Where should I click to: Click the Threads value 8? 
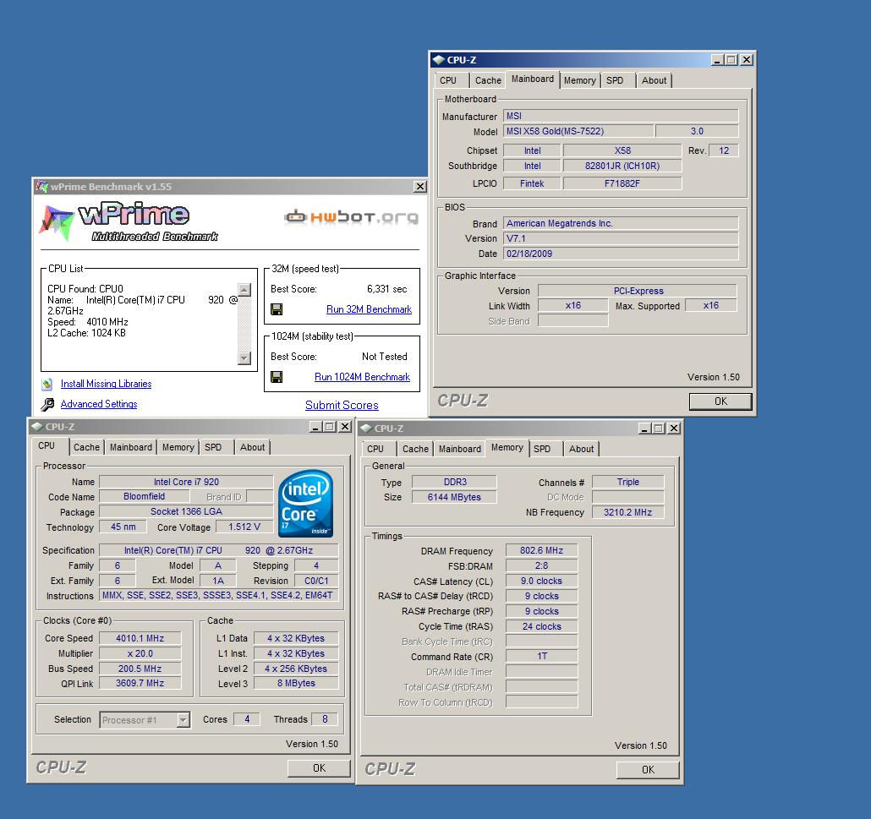click(x=325, y=719)
